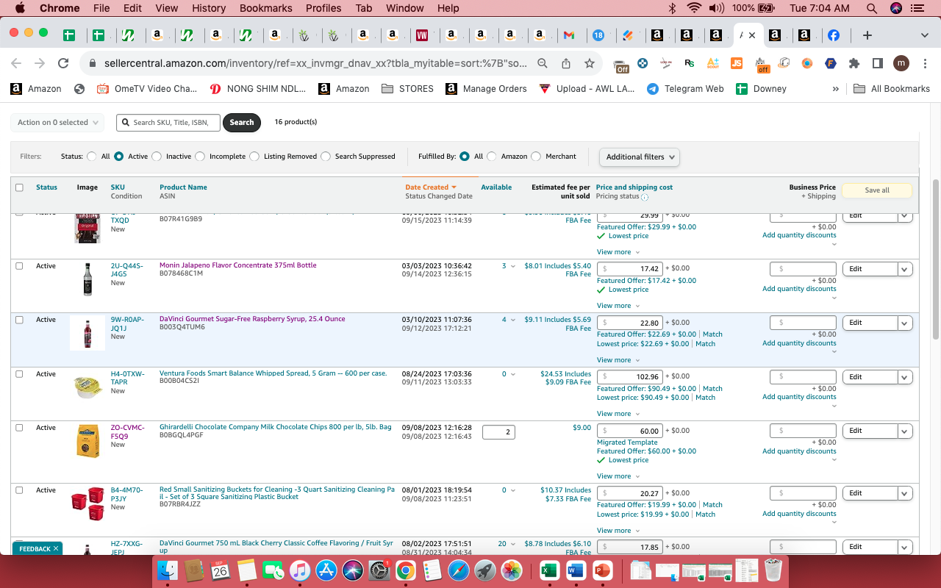Screen dimensions: 941x588
Task: Open Edit dropdown arrow for Monin Jalapeno row
Action: (905, 269)
